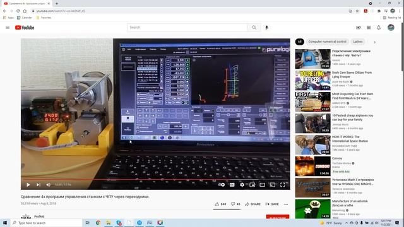The height and width of the screenshot is (227, 404).
Task: Close the current YouTube tab
Action: 49,4
